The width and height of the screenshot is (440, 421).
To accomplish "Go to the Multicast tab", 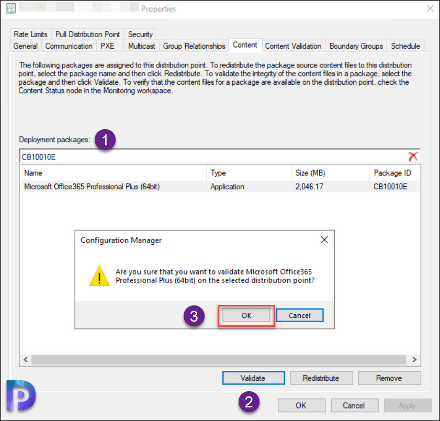I will click(x=142, y=46).
